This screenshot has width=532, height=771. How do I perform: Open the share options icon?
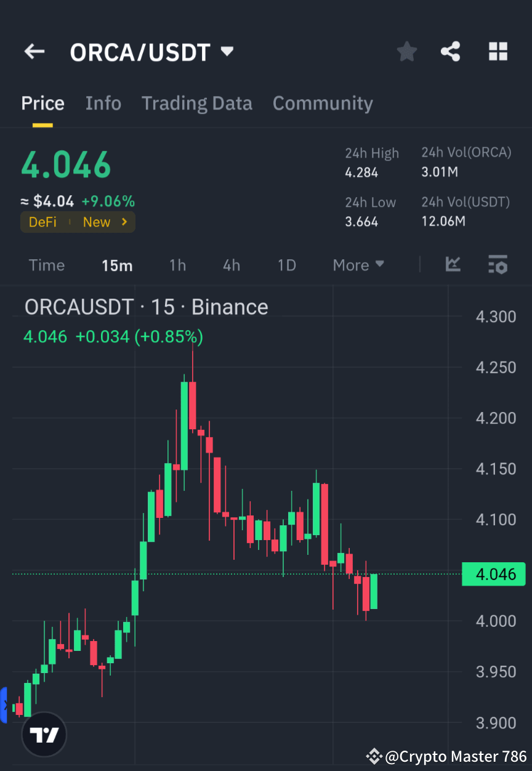click(x=451, y=51)
